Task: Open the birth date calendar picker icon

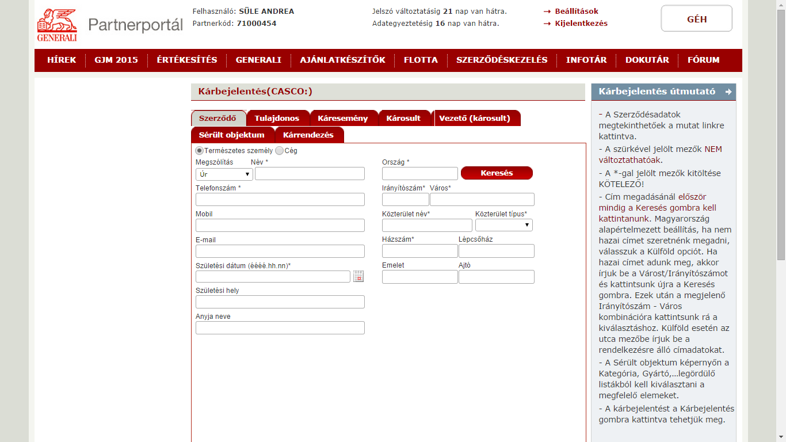Action: point(358,276)
